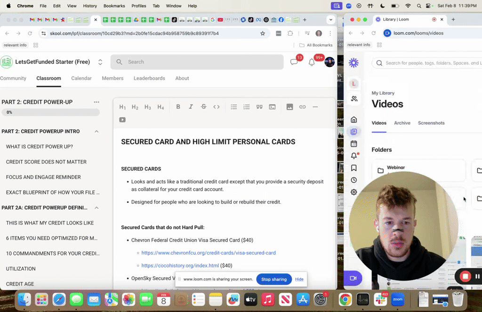Embed a video in the lesson
The width and height of the screenshot is (482, 312).
(122, 120)
